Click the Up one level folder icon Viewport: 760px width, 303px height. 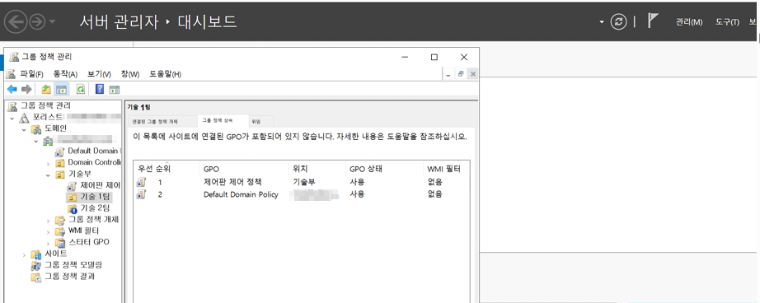[x=46, y=89]
